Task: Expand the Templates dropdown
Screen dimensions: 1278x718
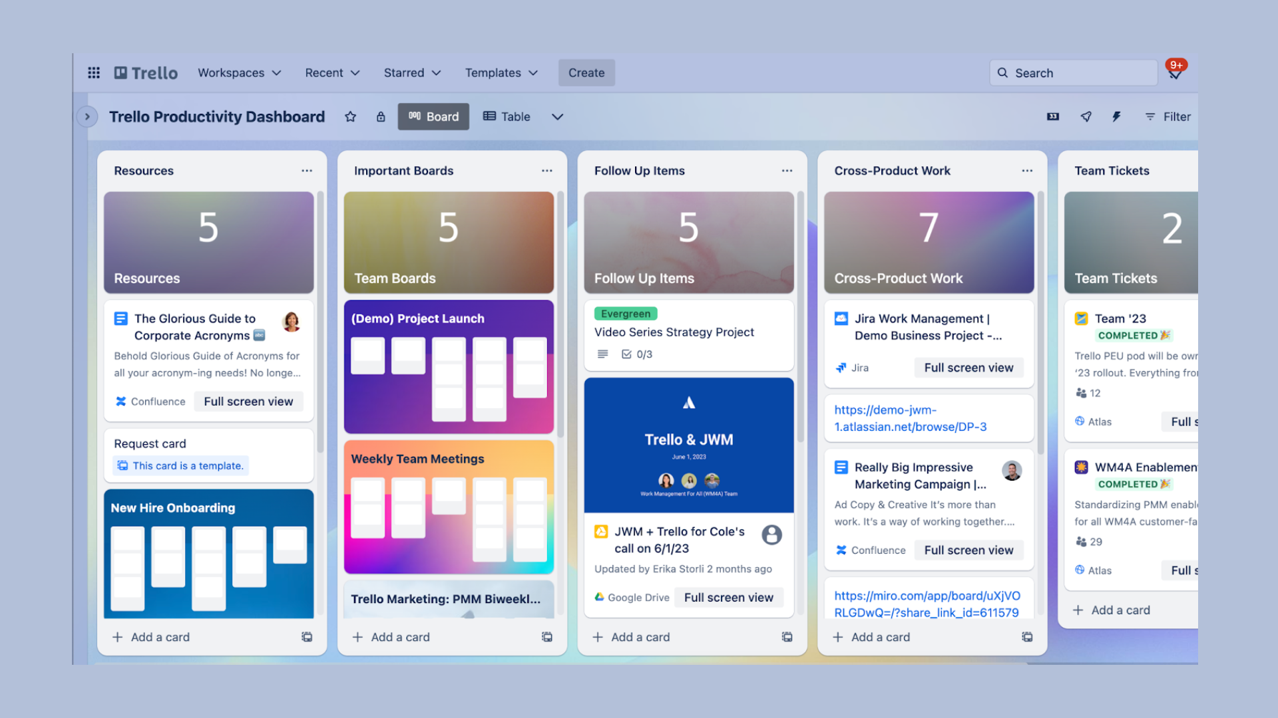Action: 501,72
